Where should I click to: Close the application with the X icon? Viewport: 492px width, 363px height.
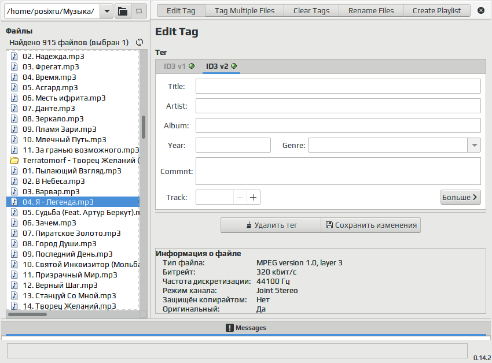tap(480, 10)
